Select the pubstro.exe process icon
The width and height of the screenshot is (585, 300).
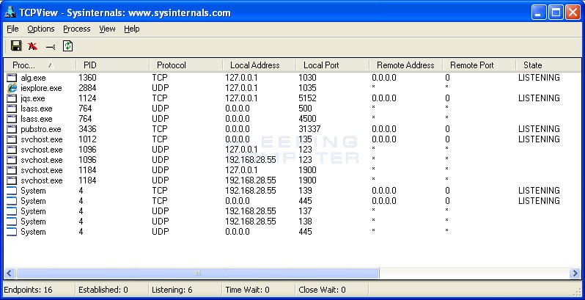[12, 129]
